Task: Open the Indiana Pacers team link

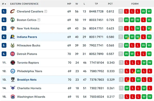Action: pyautogui.click(x=27, y=37)
